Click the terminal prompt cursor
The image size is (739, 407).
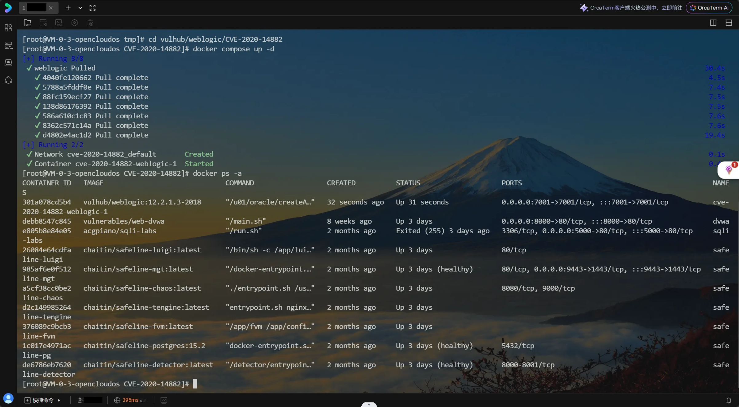tap(195, 384)
